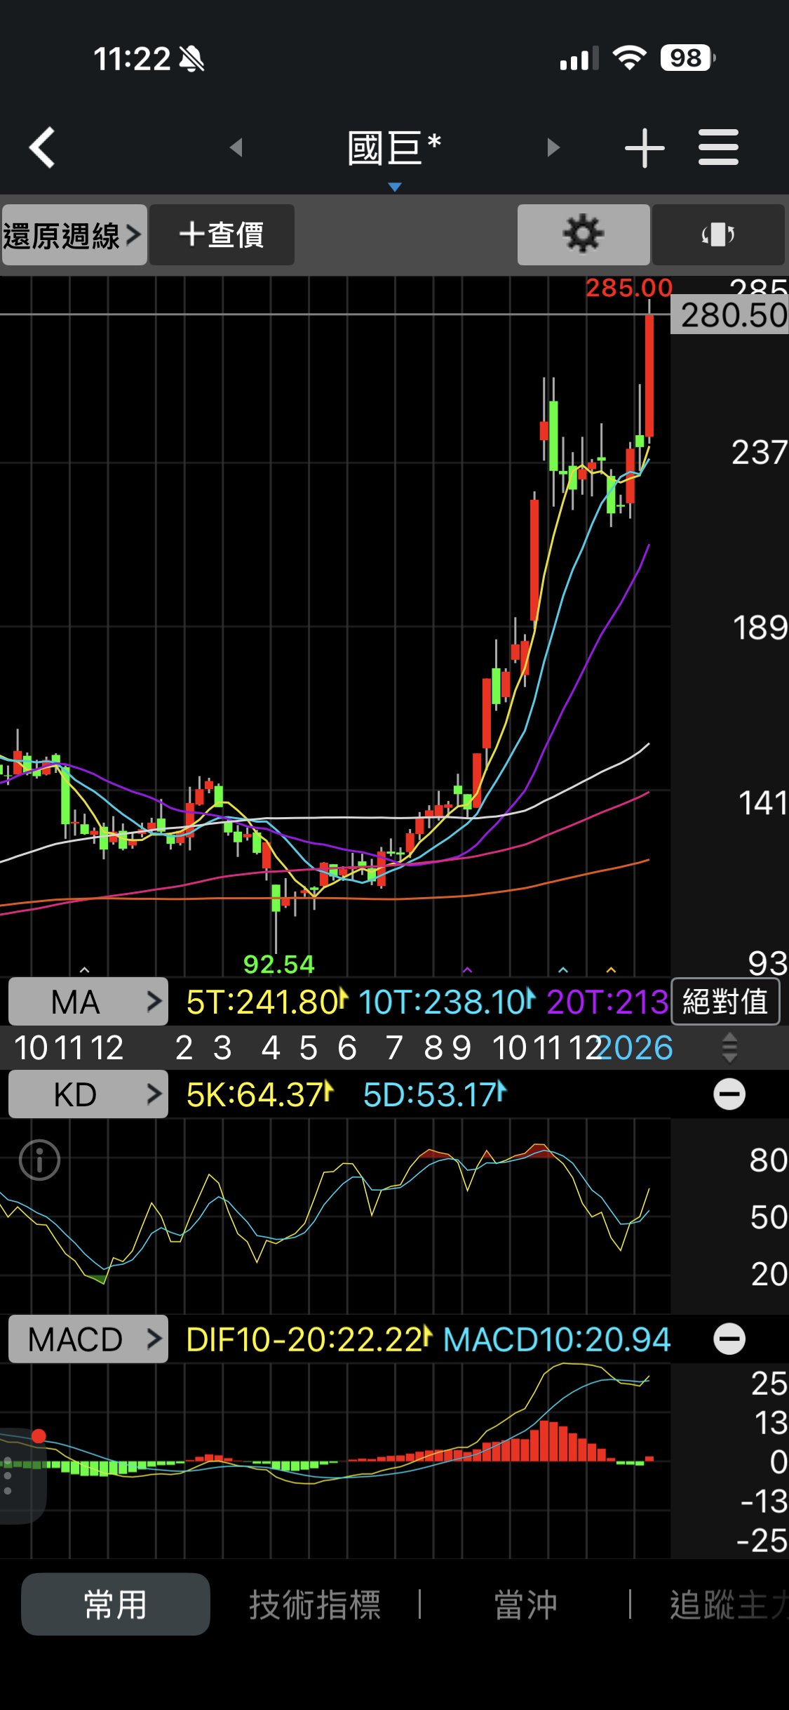Viewport: 789px width, 1710px height.
Task: Open the 還原週線 period dropdown
Action: pyautogui.click(x=74, y=234)
